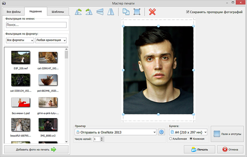Rotate the photo right (clockwise)
The width and height of the screenshot is (247, 157).
[89, 12]
